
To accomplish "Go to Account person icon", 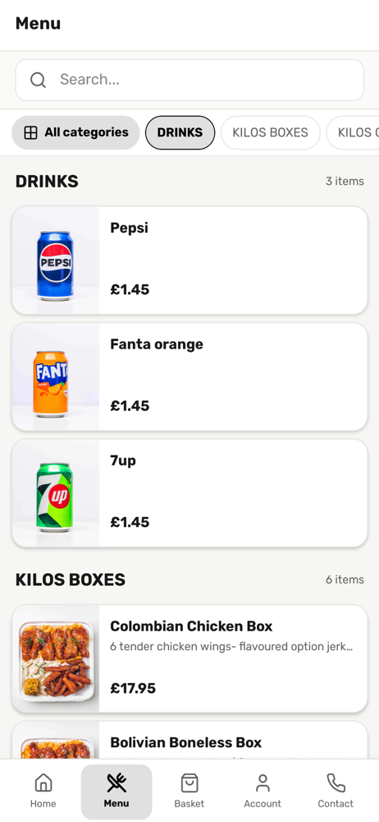I will [263, 783].
